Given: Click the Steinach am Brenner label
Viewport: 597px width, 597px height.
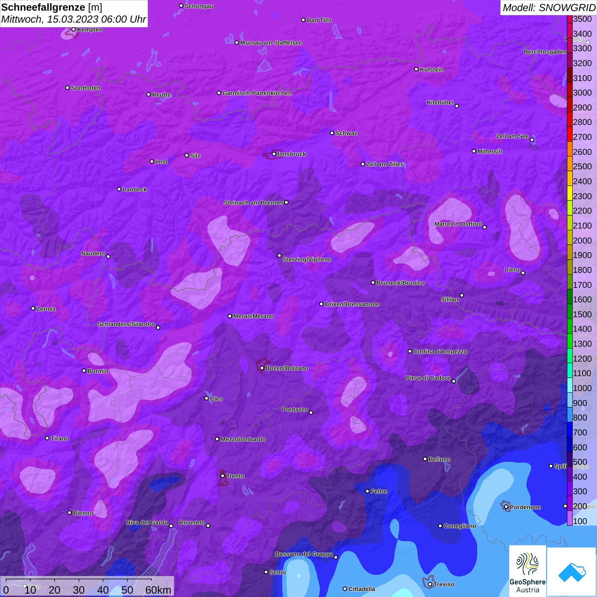Looking at the screenshot, I should click(253, 203).
